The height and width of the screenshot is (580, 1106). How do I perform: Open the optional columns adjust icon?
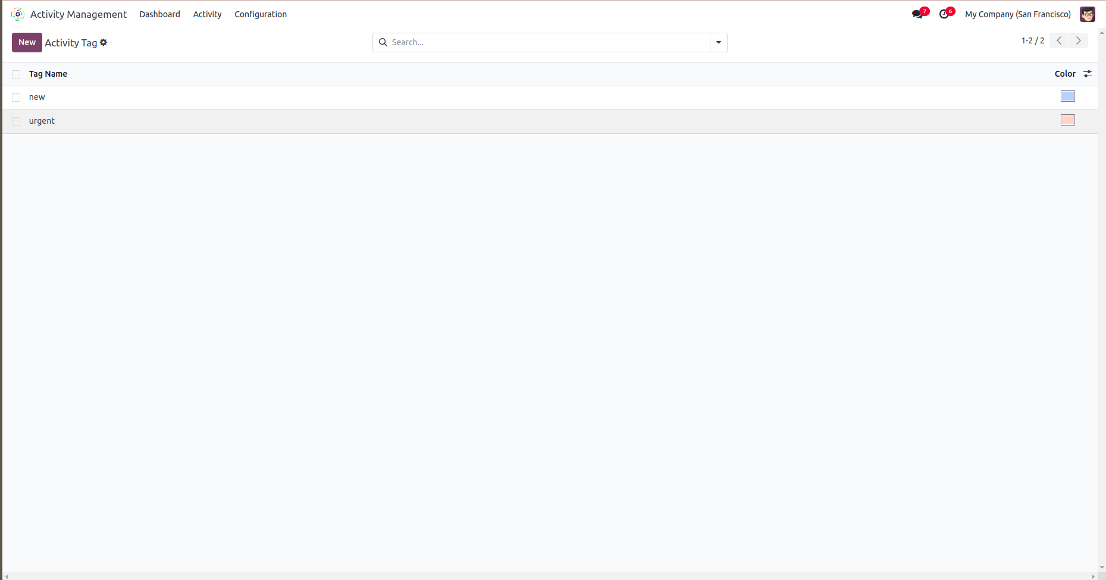1088,74
